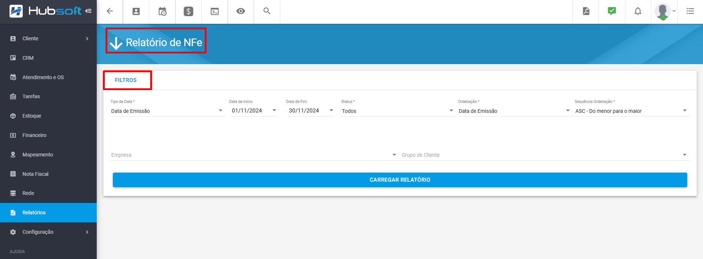This screenshot has width=703, height=259.
Task: Open the Financeiro section
Action: (x=48, y=135)
